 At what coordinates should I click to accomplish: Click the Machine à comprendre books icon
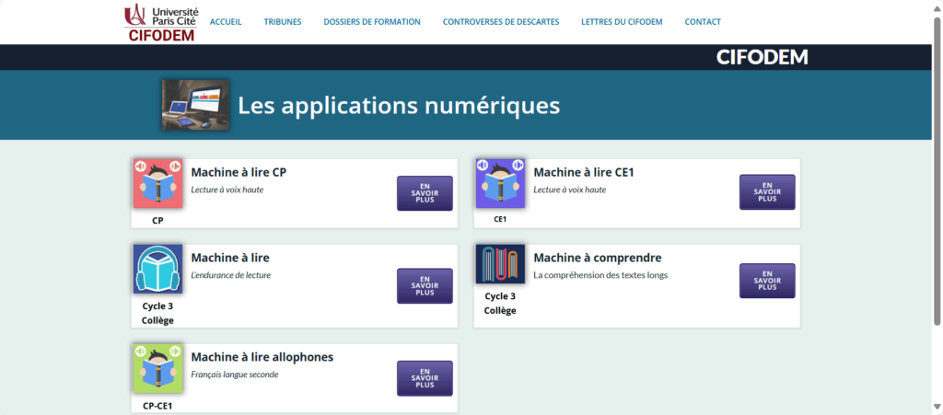click(x=500, y=264)
